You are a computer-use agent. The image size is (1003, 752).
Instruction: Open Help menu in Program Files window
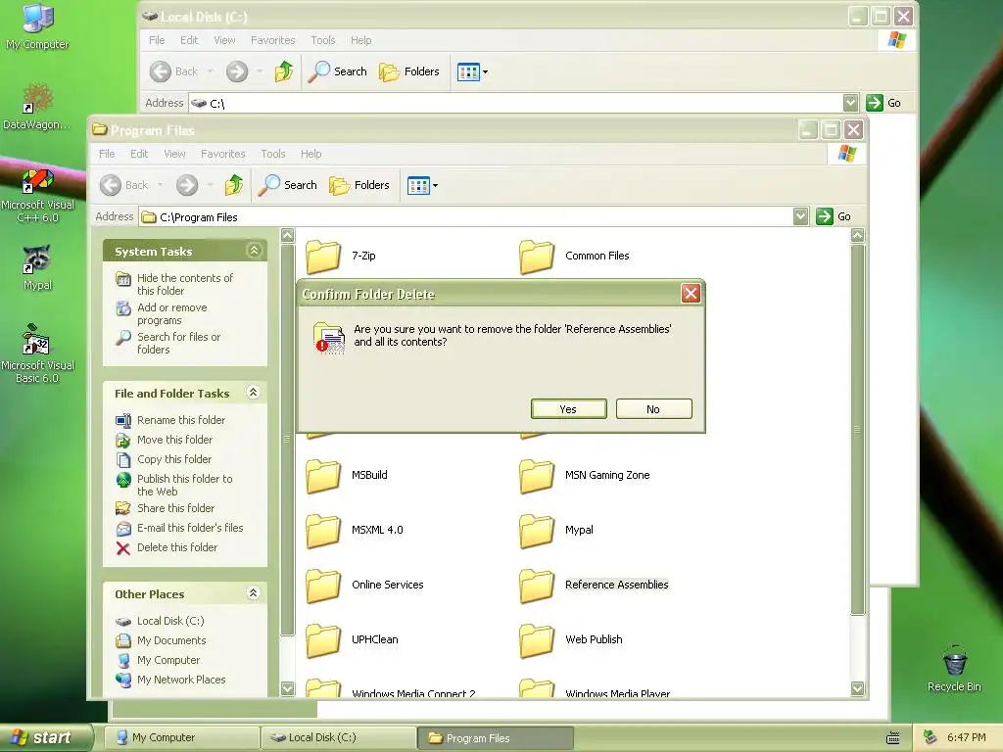(x=310, y=154)
